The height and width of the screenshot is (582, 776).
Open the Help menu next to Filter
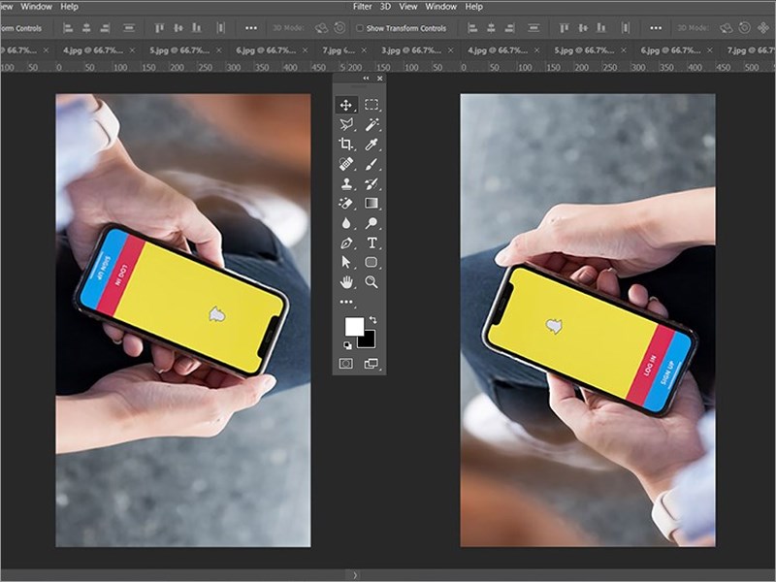tap(473, 7)
